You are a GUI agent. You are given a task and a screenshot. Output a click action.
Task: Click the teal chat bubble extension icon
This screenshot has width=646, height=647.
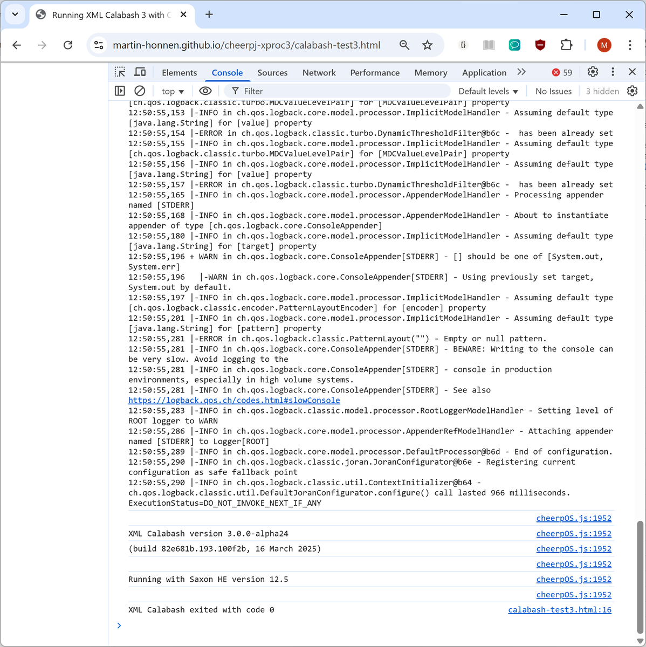514,45
